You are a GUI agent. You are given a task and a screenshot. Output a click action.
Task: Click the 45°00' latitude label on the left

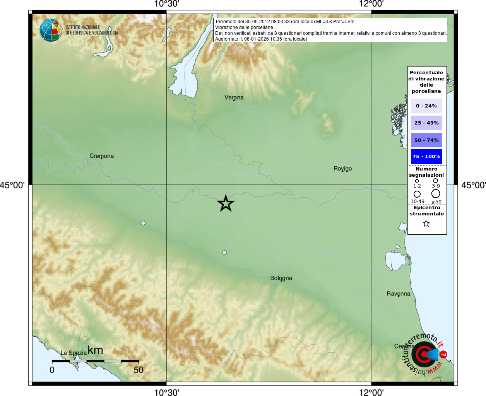(x=12, y=185)
